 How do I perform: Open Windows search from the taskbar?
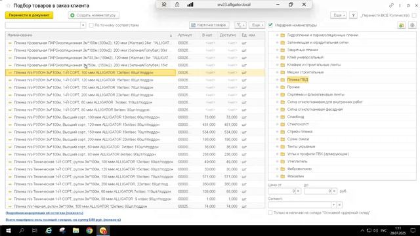point(22,231)
